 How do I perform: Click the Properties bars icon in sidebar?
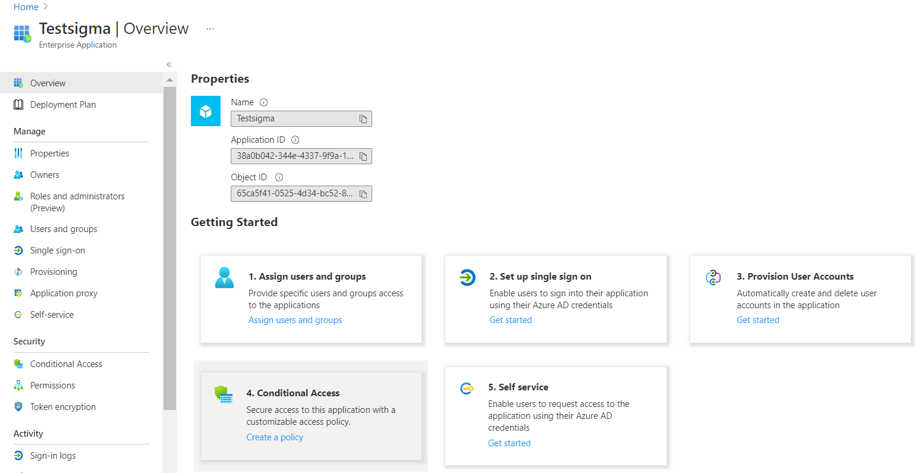(x=18, y=154)
